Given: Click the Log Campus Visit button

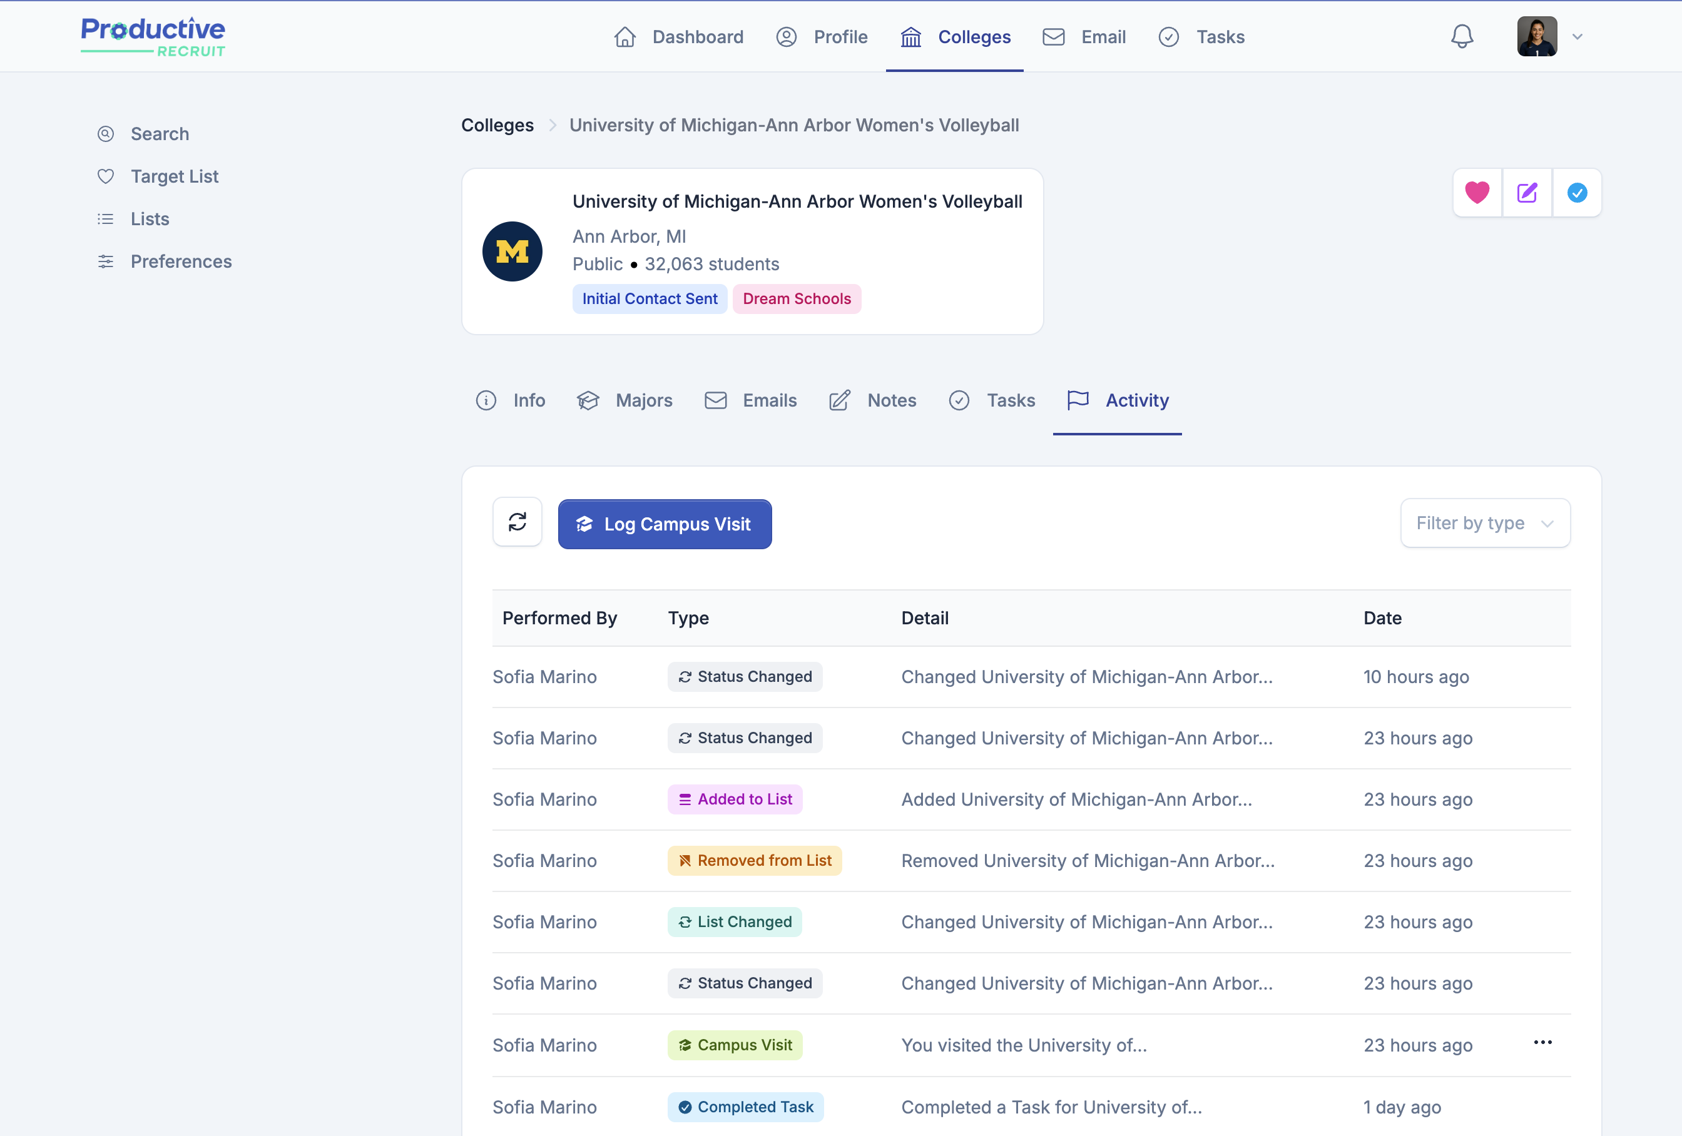Looking at the screenshot, I should [665, 524].
